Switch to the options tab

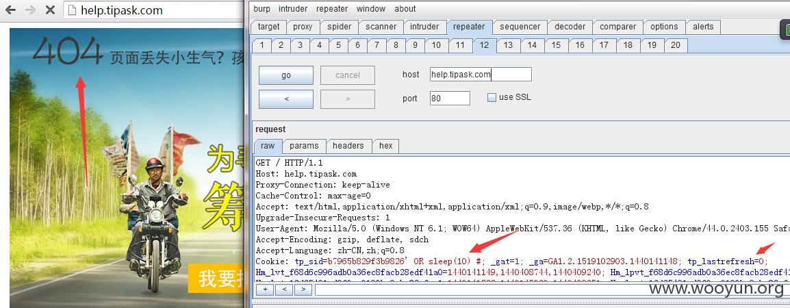coord(664,27)
